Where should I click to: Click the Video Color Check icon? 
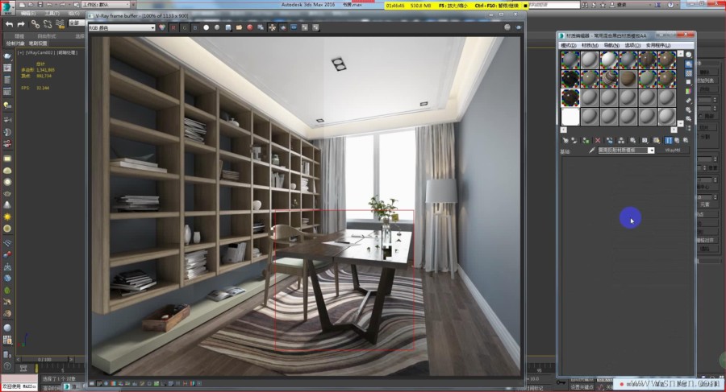[x=689, y=91]
